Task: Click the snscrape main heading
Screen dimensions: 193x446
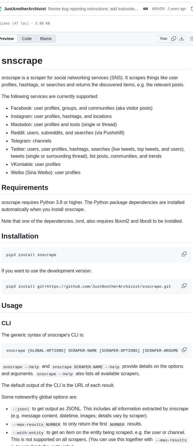Action: (x=22, y=61)
